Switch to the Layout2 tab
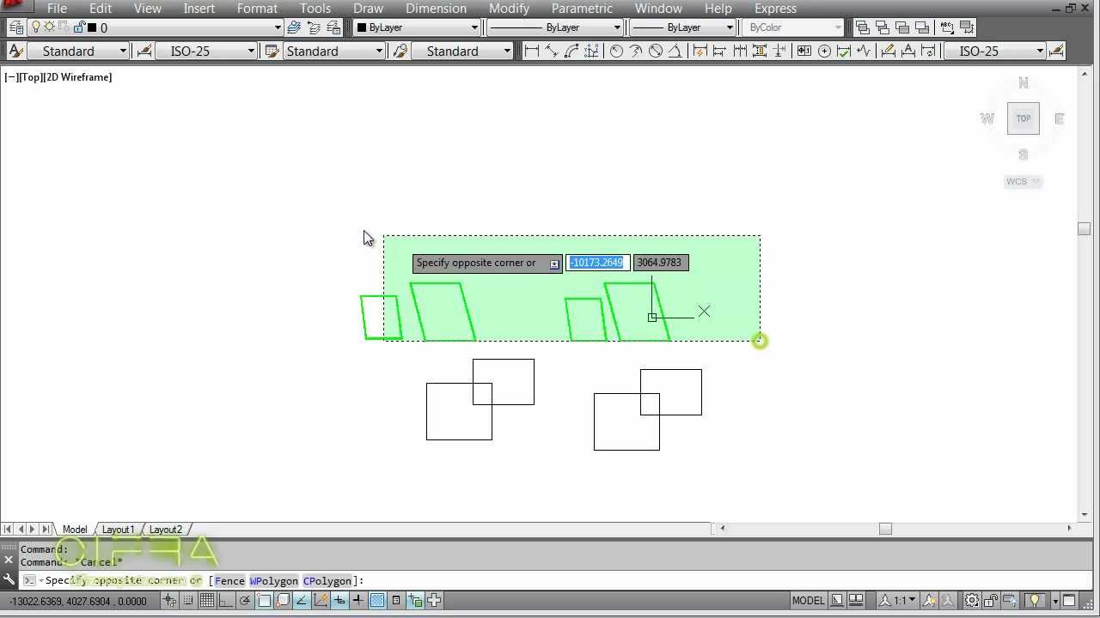 [x=166, y=529]
